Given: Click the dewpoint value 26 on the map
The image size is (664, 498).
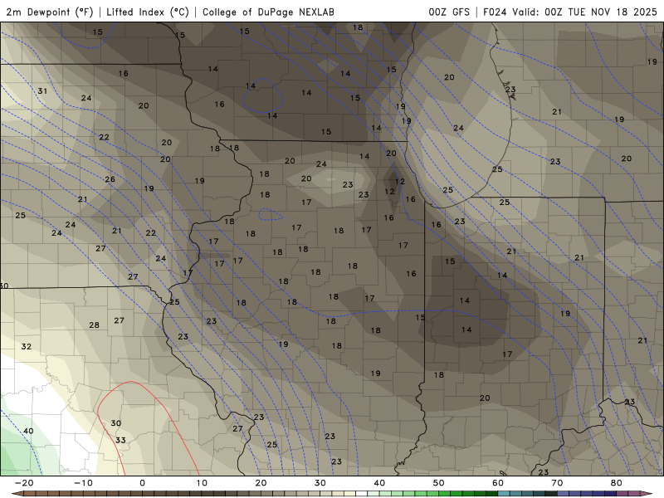Looking at the screenshot, I should tap(110, 179).
